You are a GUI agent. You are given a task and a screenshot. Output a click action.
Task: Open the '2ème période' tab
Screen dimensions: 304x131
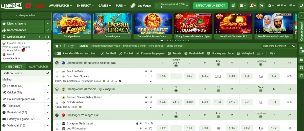tap(174, 46)
